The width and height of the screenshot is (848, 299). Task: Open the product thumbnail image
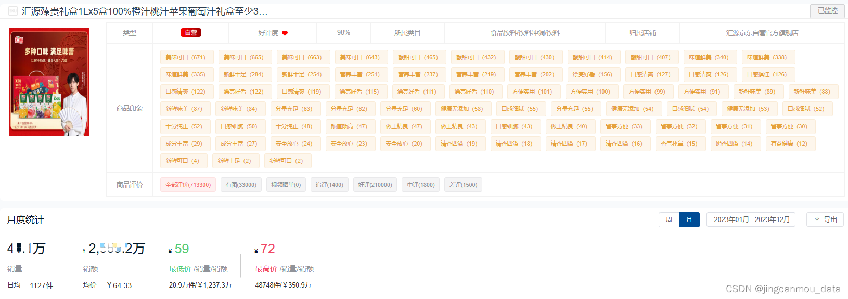[x=49, y=82]
